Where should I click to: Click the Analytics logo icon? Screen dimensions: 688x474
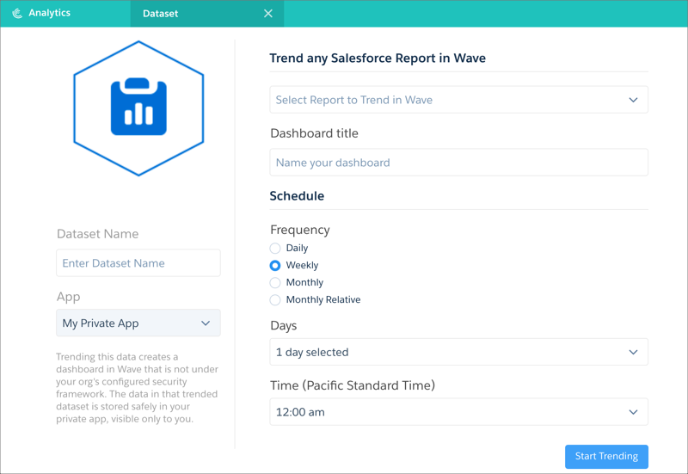click(x=17, y=14)
